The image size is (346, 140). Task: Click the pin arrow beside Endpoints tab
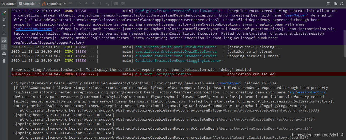[x=65, y=4]
